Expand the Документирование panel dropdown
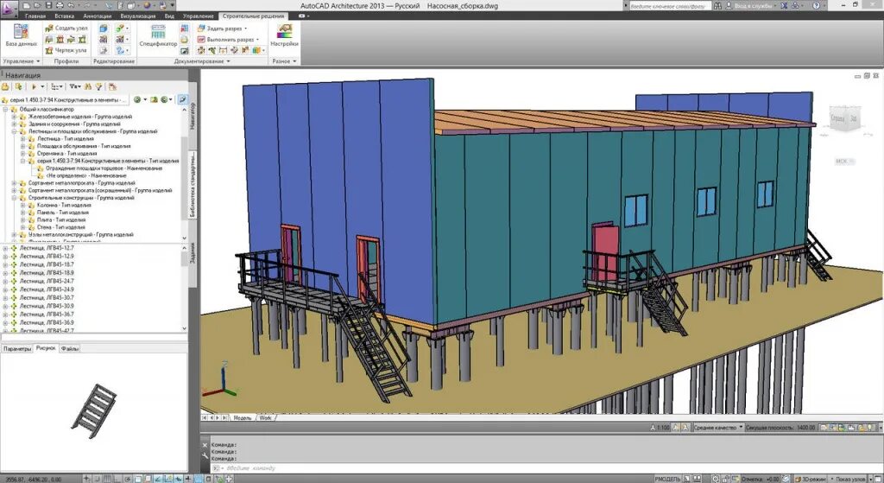 [202, 61]
